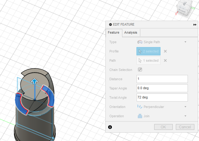Click the ViewCube RIGHT face

pos(182,11)
